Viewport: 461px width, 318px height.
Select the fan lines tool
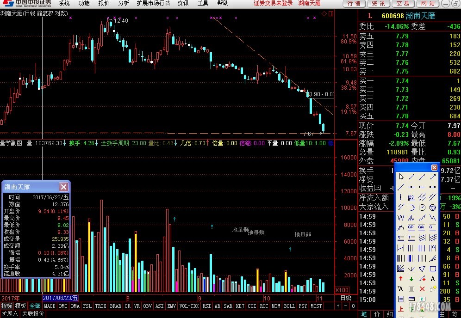tap(401, 269)
